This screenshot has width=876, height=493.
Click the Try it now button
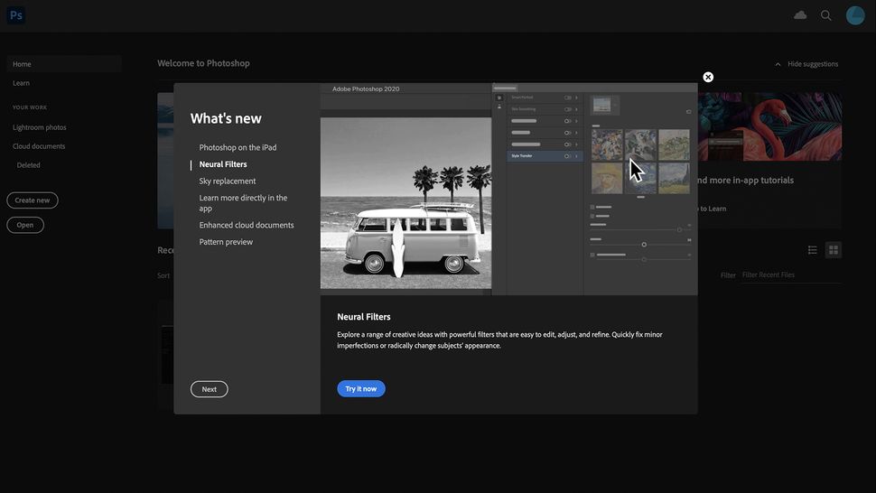coord(361,388)
